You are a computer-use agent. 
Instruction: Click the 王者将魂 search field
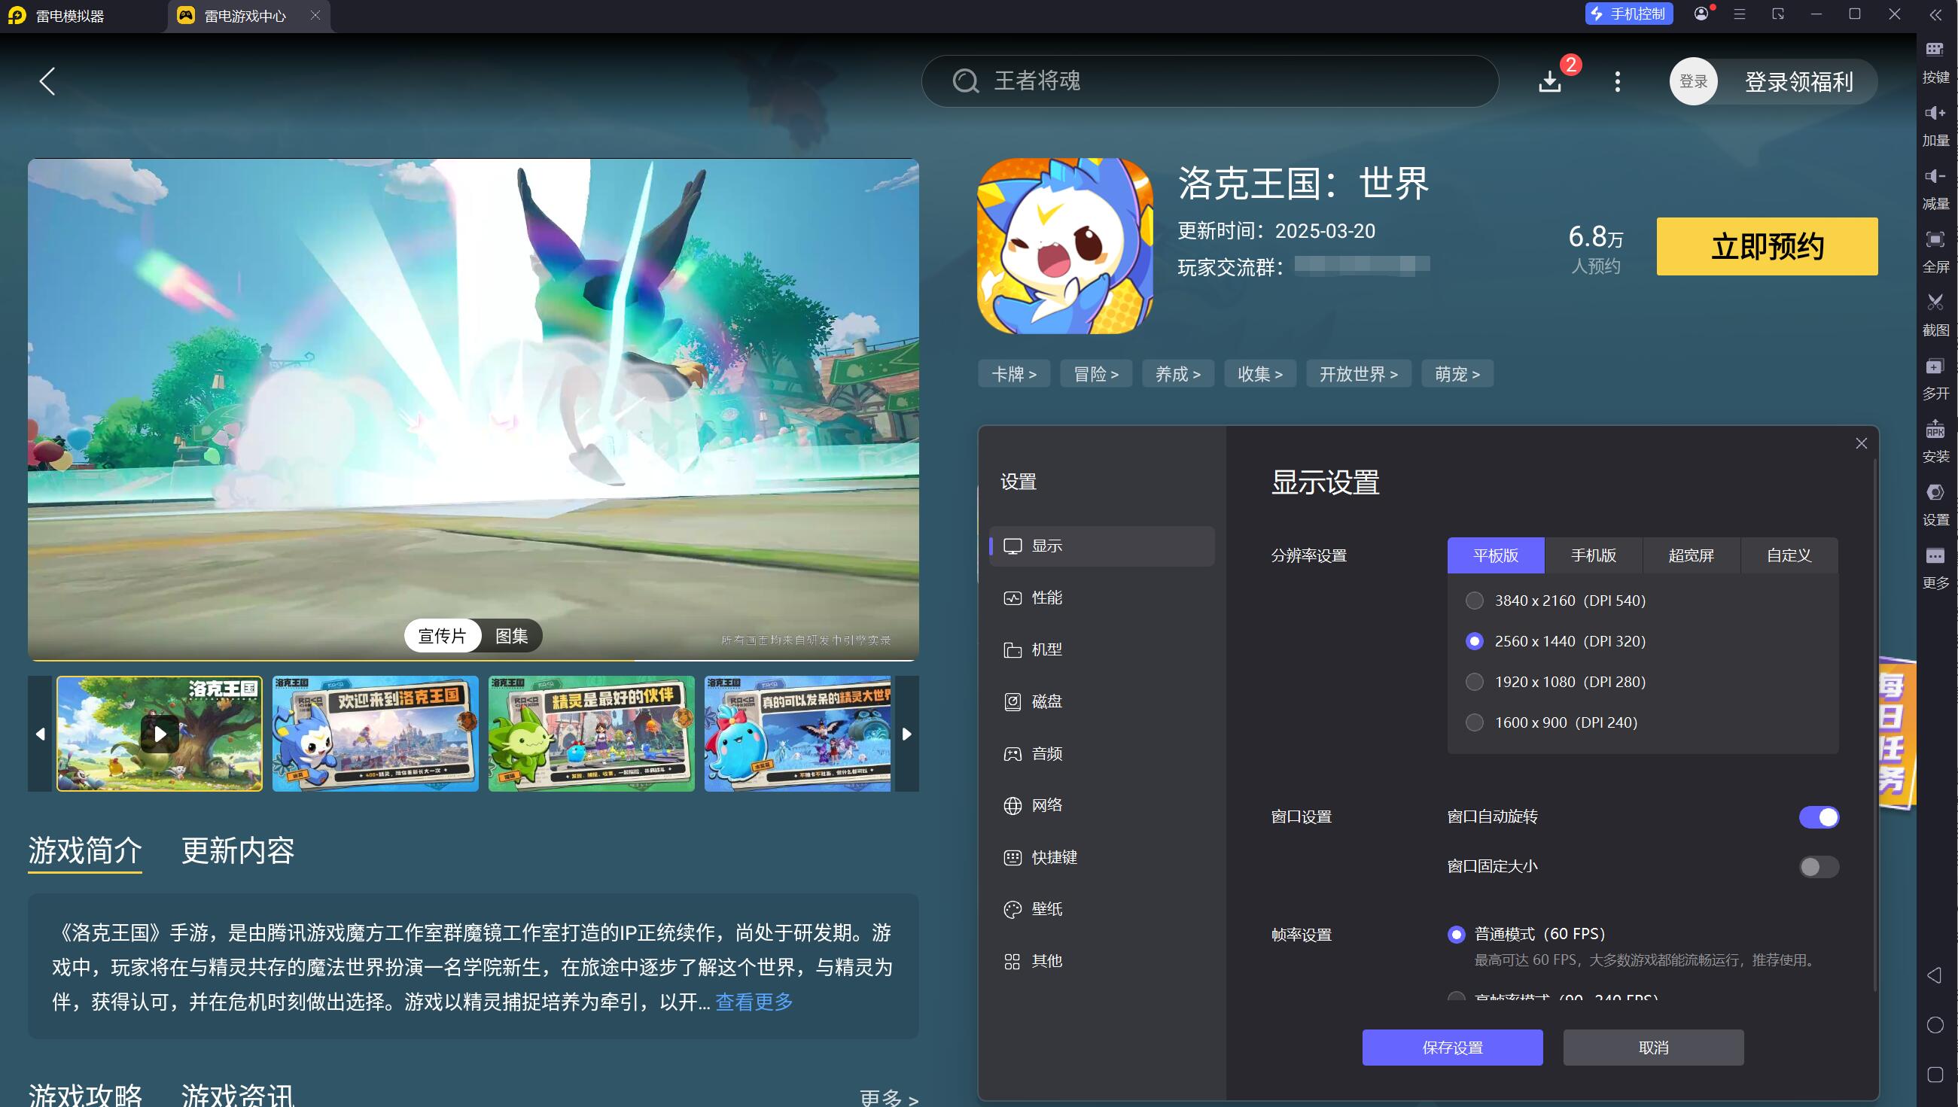[1209, 81]
